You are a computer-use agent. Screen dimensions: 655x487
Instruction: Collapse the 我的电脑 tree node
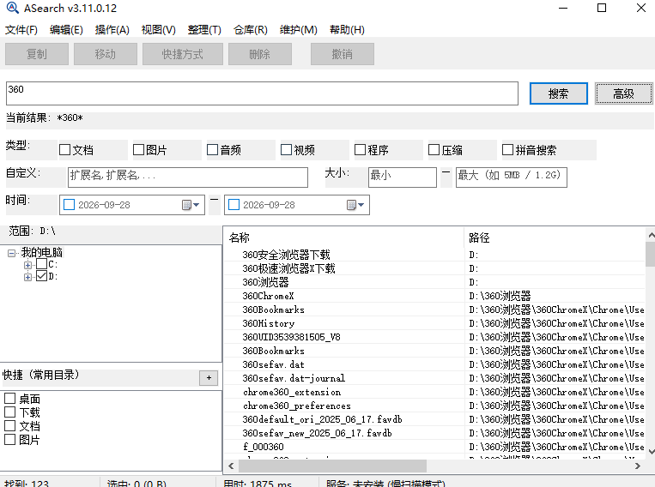pyautogui.click(x=12, y=253)
